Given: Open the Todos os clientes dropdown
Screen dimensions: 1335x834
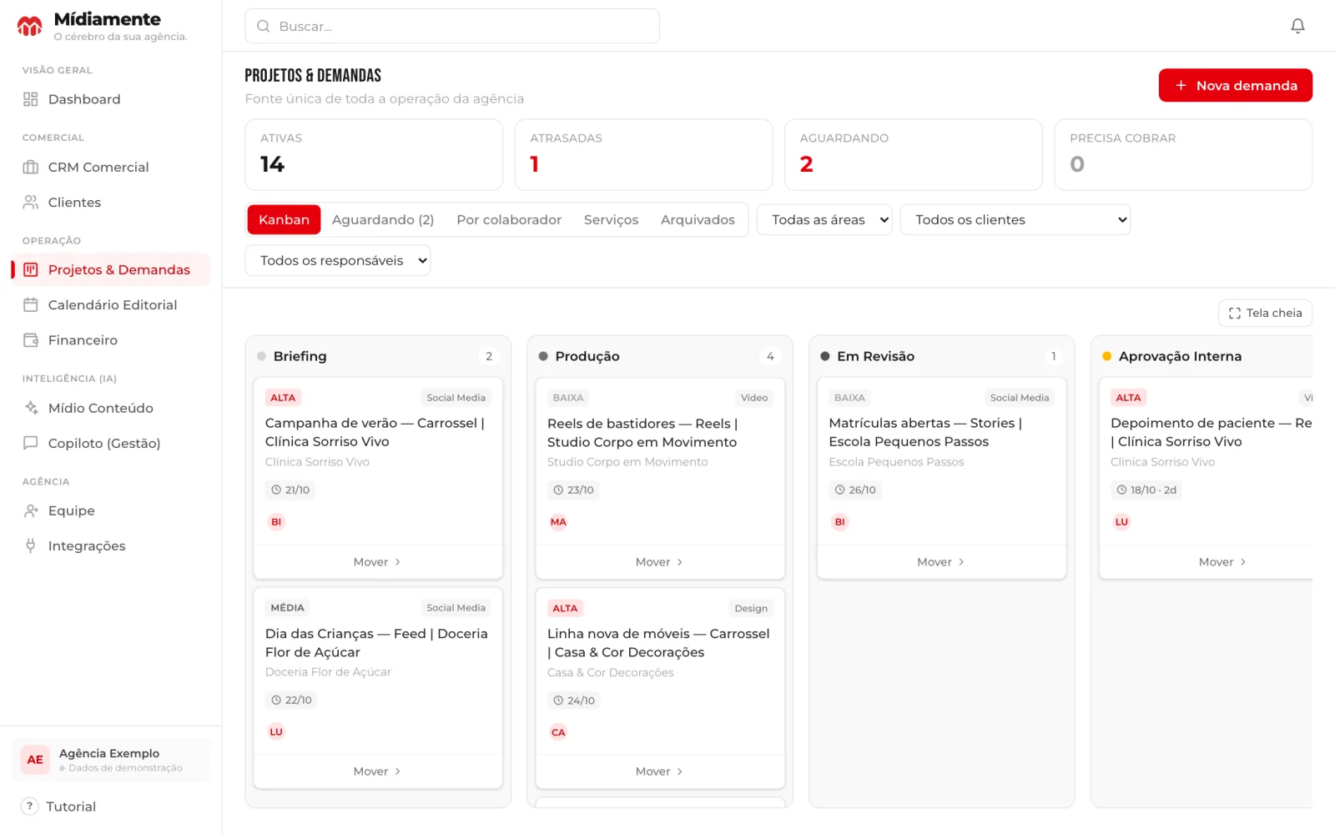Looking at the screenshot, I should 1015,220.
